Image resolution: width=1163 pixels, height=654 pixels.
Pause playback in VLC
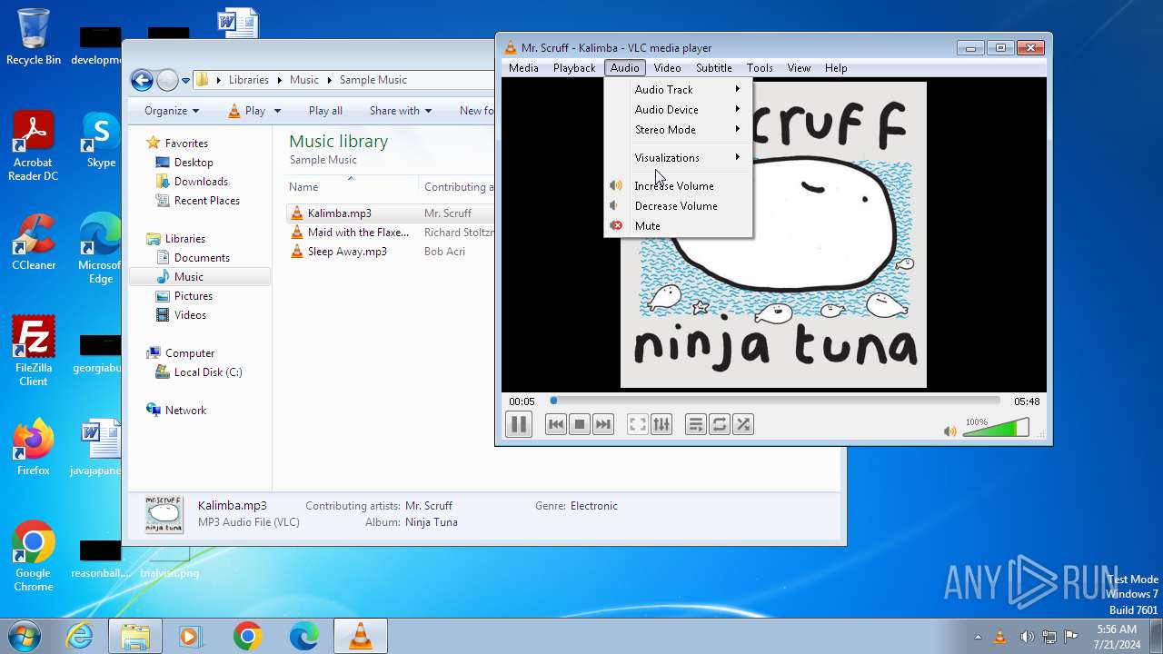pos(518,424)
